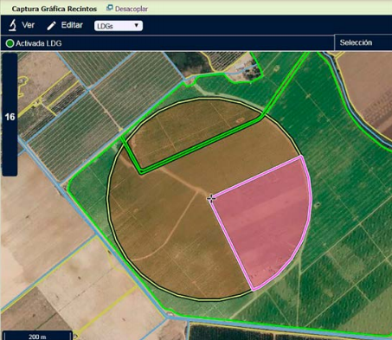Click the Desacoplar link
392x340 pixels.
(132, 9)
